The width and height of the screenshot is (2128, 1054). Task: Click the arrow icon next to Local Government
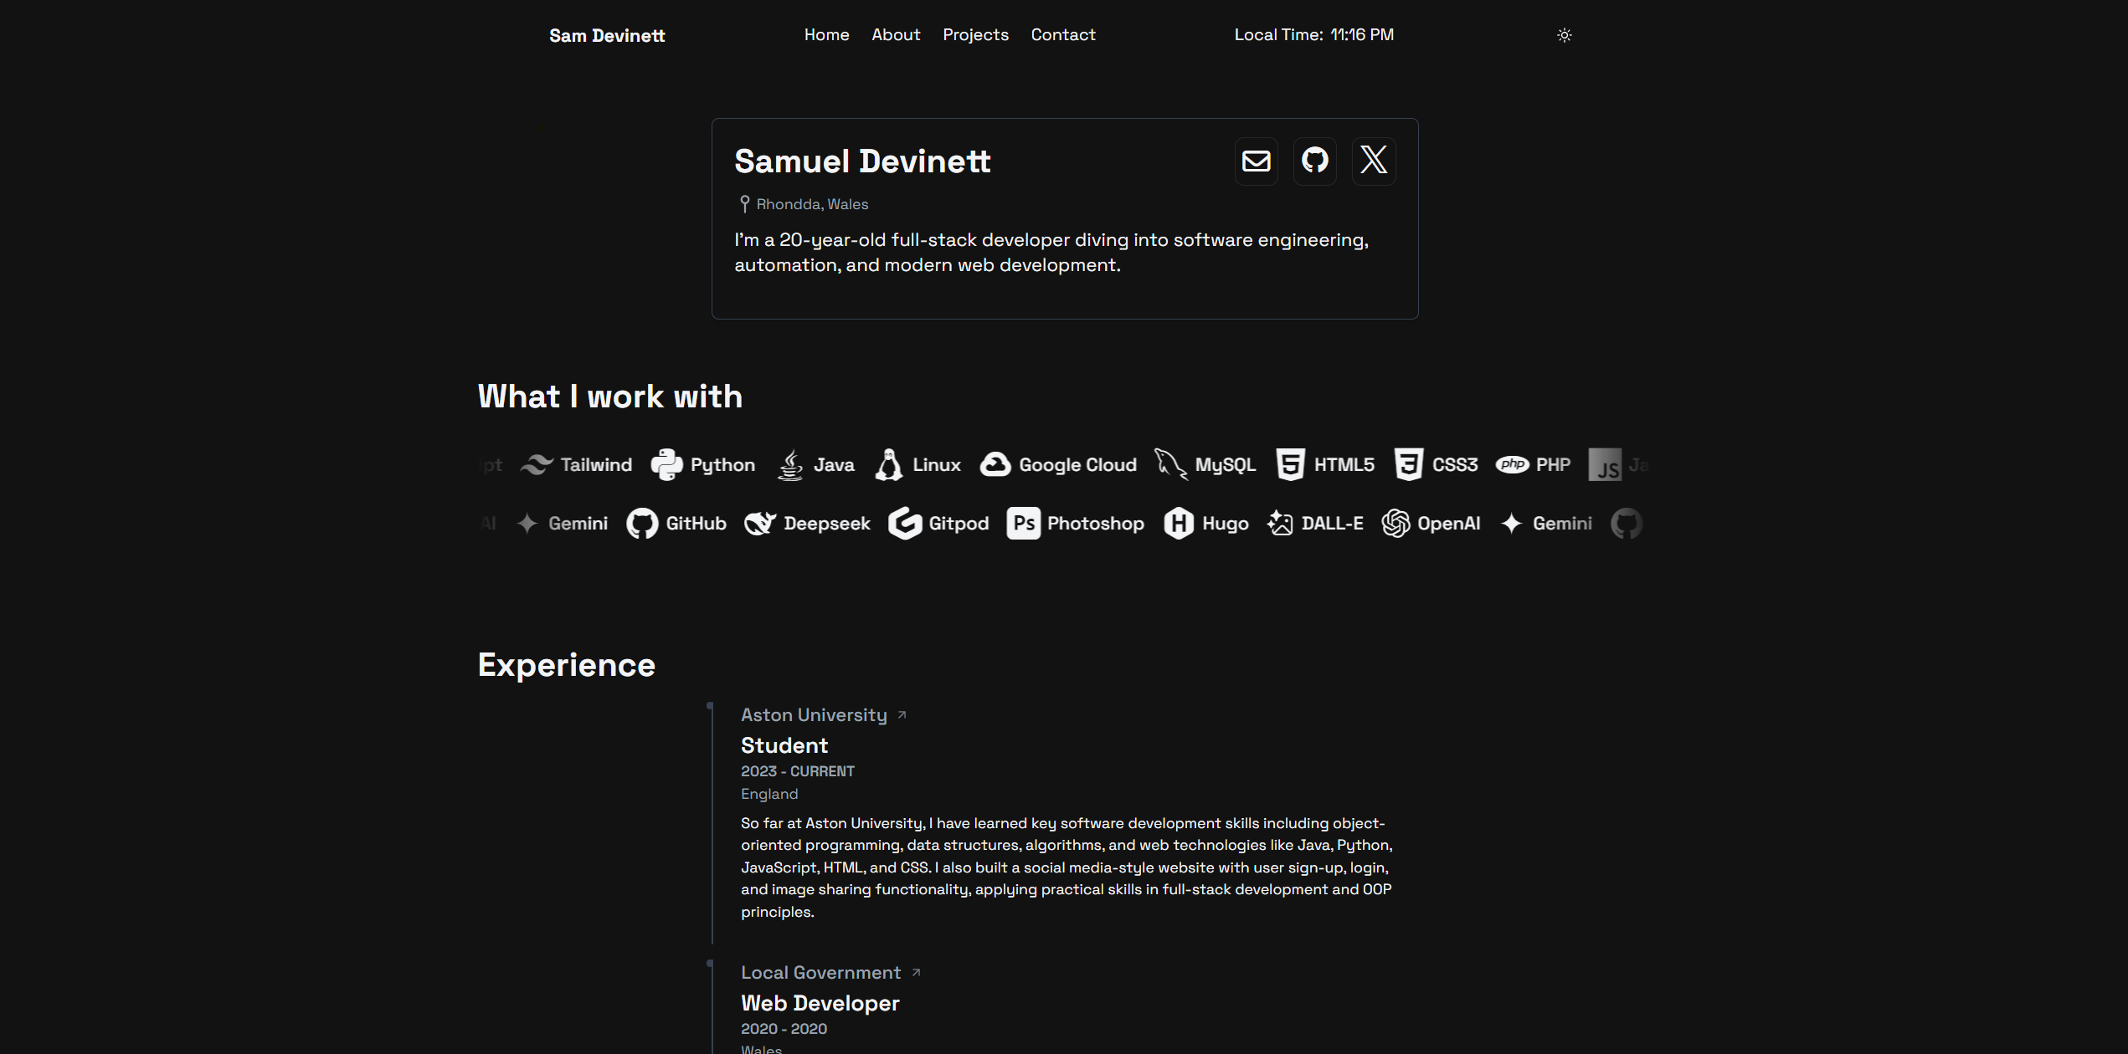[x=916, y=973]
